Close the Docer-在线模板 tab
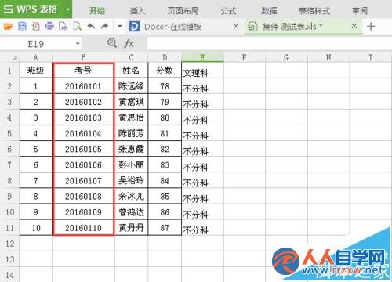This screenshot has width=392, height=282. coord(236,26)
